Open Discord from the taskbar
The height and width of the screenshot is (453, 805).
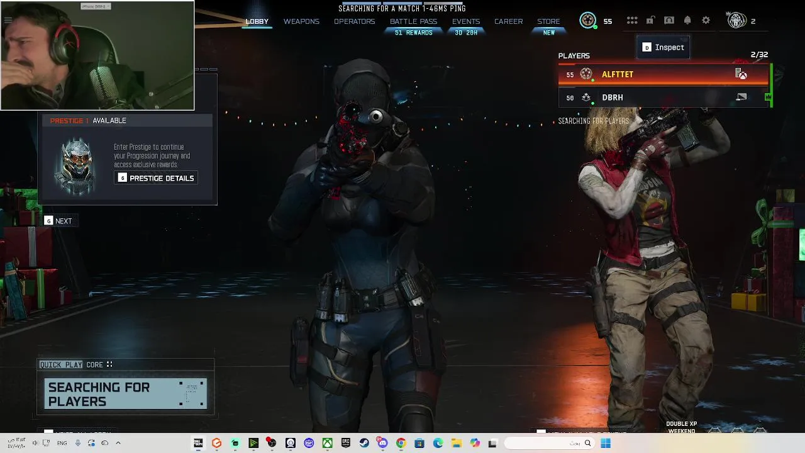[x=382, y=443]
